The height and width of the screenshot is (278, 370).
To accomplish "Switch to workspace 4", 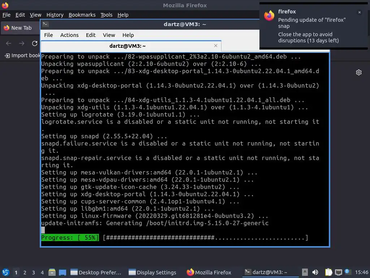I will 42,273.
